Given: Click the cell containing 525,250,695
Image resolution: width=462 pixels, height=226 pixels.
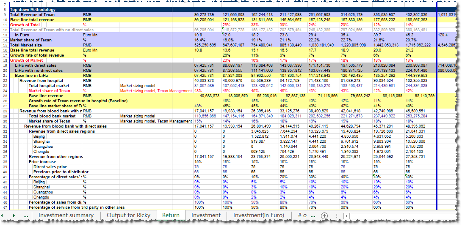Looking at the screenshot, I should [x=205, y=45].
